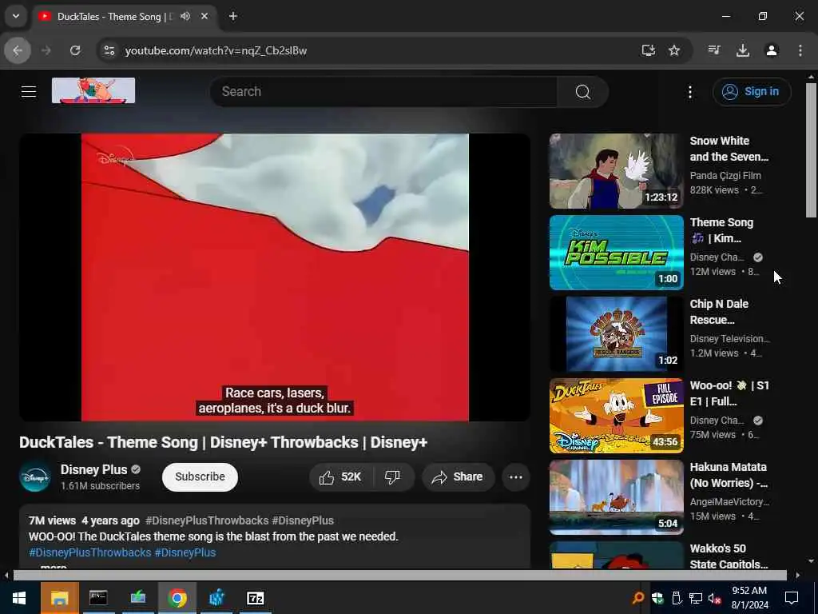Click the address bar URL
Image resolution: width=818 pixels, height=614 pixels.
coord(216,50)
